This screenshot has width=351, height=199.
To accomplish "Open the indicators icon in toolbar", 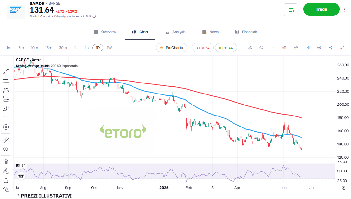I will tap(273, 48).
